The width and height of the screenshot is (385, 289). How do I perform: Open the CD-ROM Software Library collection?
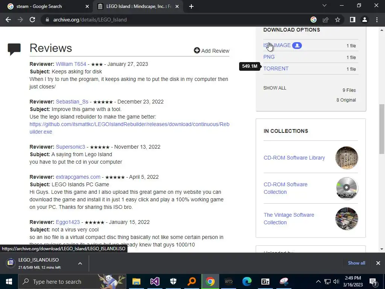tap(294, 158)
